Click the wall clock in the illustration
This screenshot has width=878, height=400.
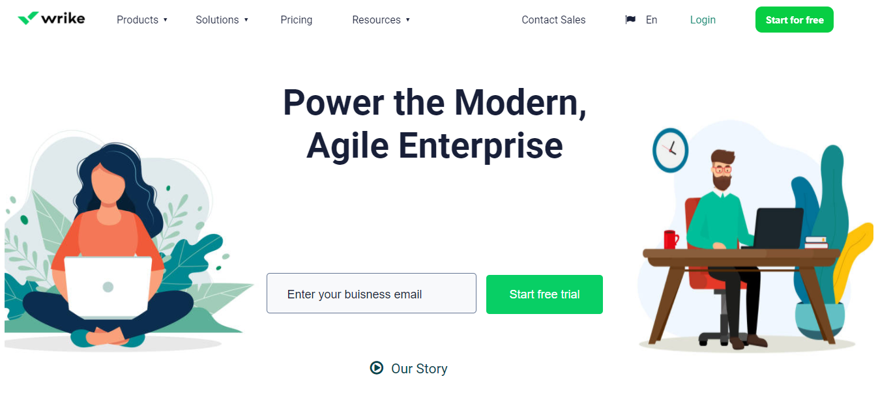pyautogui.click(x=670, y=150)
